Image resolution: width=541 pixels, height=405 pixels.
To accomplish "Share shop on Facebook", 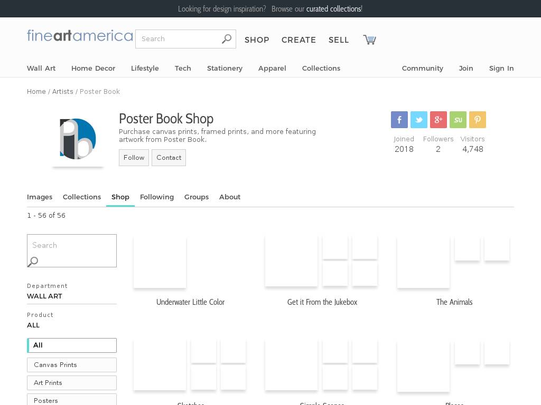I will 399,120.
